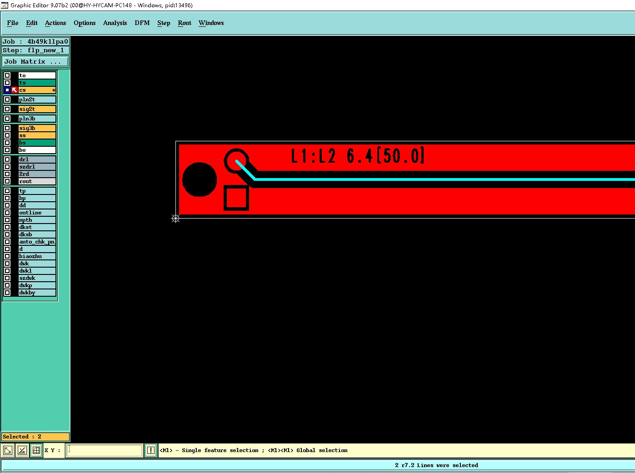
Task: Toggle the grid snap icon near X Y
Action: pyautogui.click(x=36, y=450)
